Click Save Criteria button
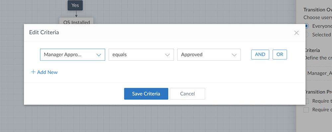 pyautogui.click(x=146, y=94)
